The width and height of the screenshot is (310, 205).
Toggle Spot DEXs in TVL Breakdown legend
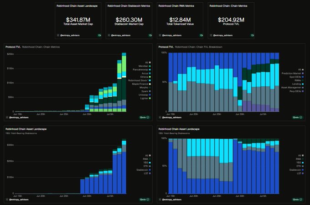pos(297,77)
